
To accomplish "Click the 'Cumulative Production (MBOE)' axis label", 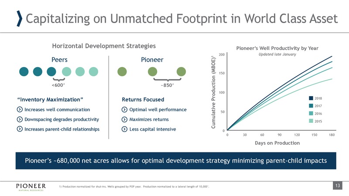I will click(x=213, y=92).
